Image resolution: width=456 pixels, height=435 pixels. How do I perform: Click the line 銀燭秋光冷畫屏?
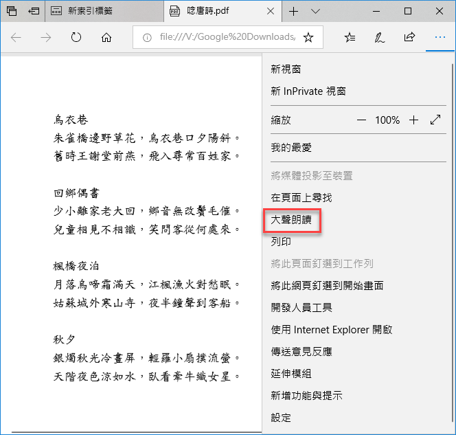[x=95, y=358]
